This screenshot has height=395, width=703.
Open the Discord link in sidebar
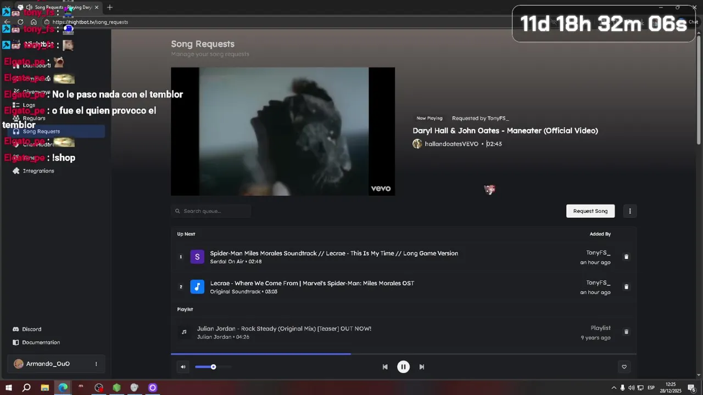click(x=32, y=329)
